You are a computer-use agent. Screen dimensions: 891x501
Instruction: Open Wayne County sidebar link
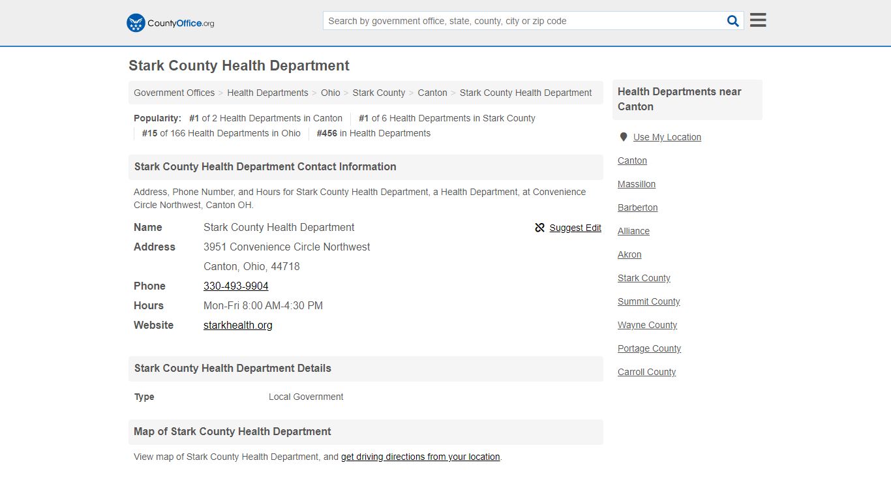(x=648, y=325)
